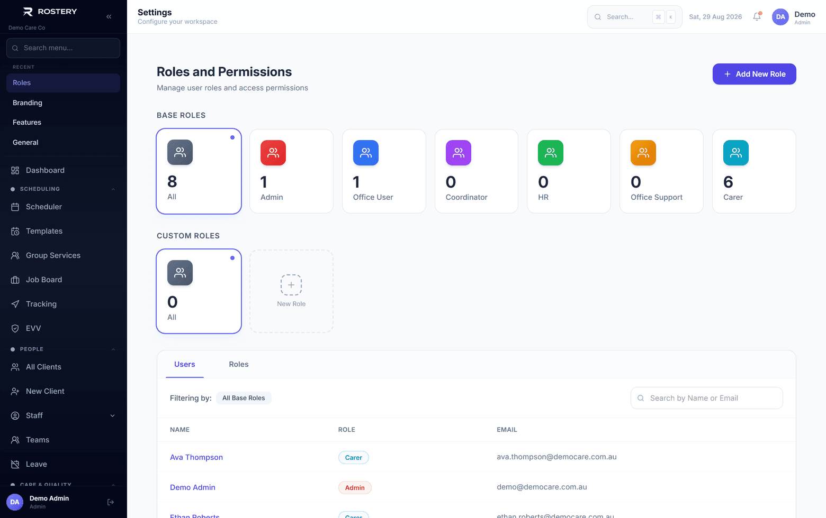Click the dashed plus New Role tile

pos(291,291)
